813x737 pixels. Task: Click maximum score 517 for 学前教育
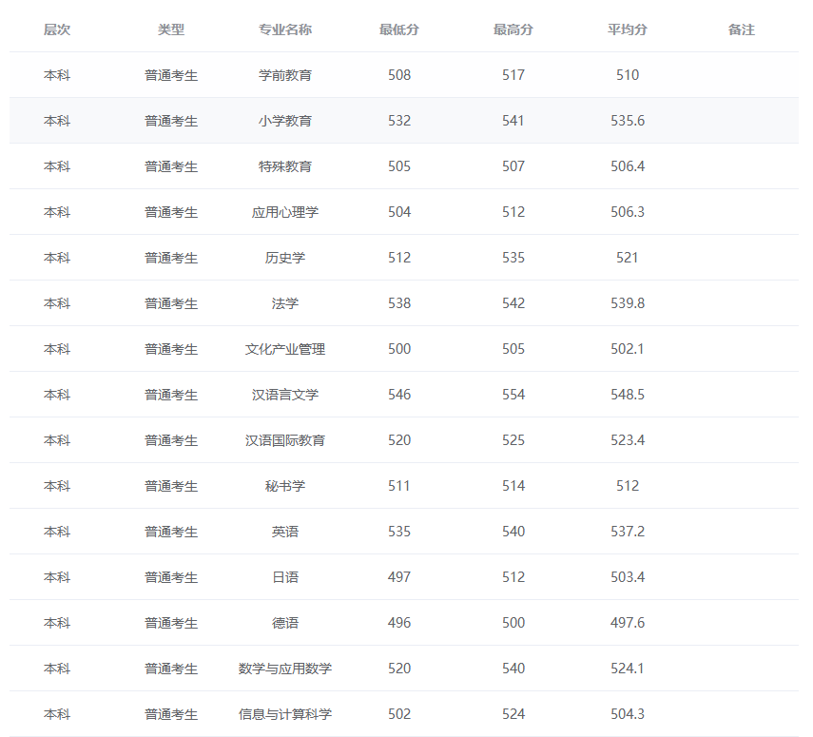(x=513, y=75)
